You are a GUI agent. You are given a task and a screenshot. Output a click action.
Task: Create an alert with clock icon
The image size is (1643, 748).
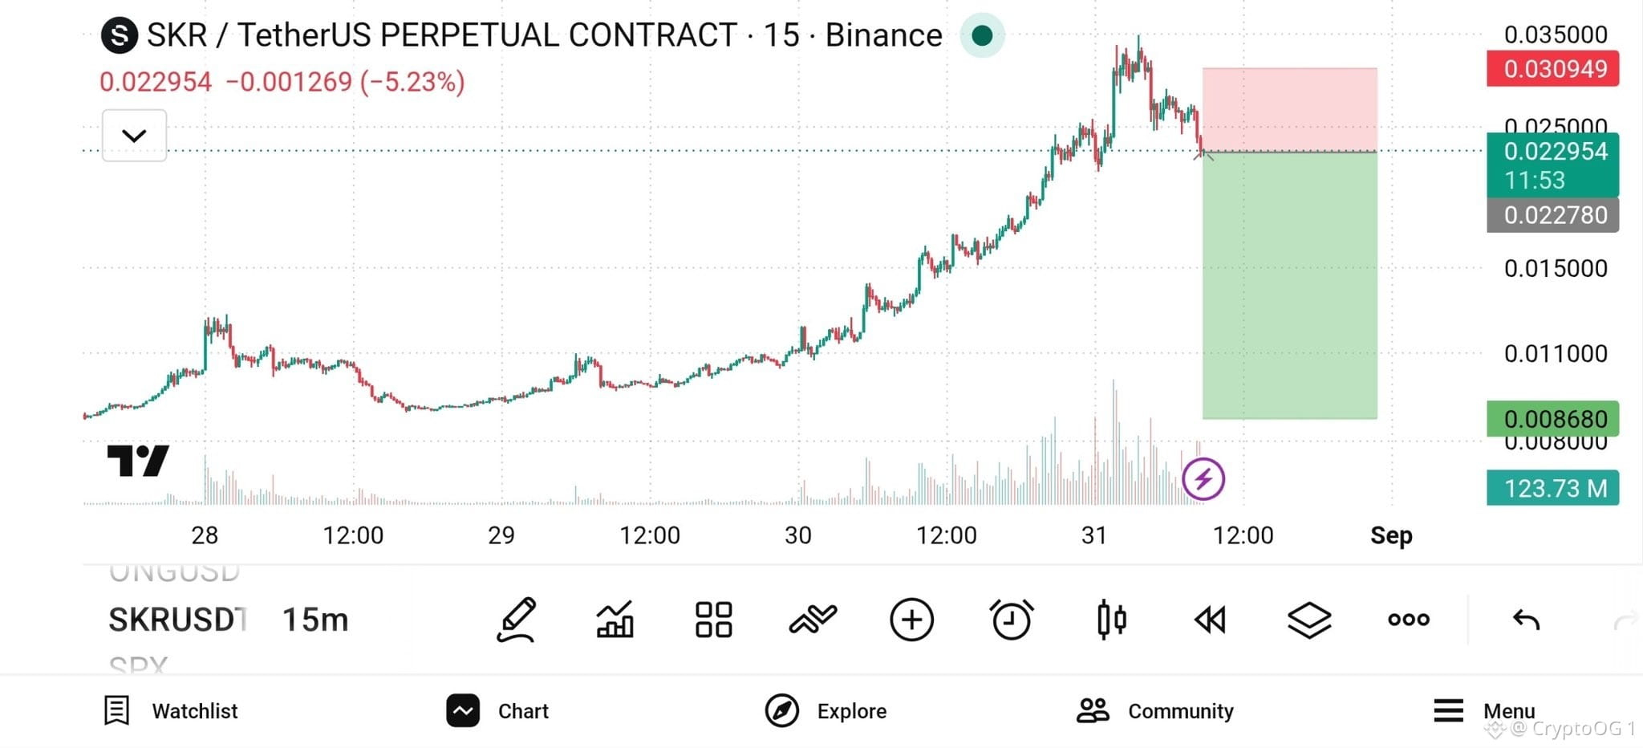click(1011, 620)
